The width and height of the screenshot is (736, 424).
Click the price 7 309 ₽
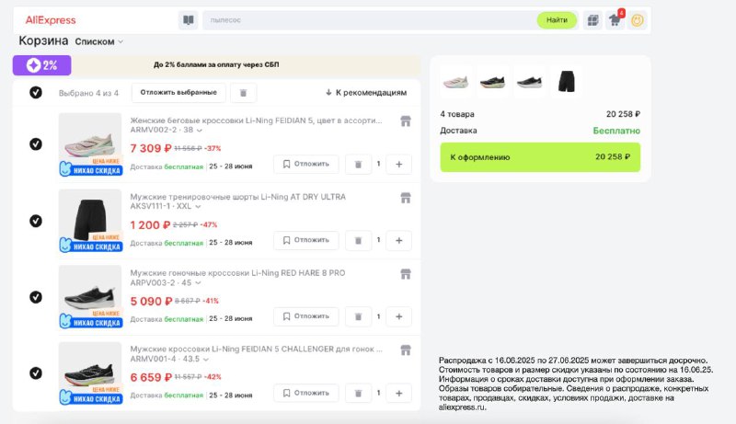(x=151, y=148)
